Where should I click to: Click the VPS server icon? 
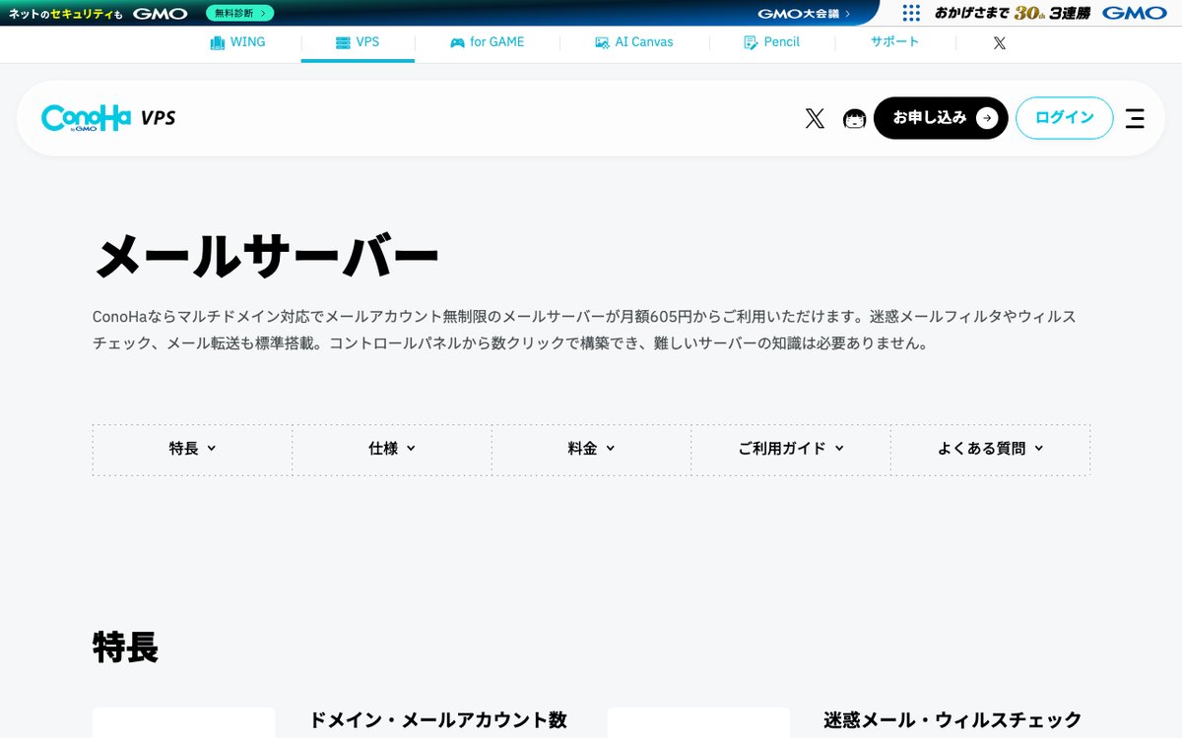343,43
